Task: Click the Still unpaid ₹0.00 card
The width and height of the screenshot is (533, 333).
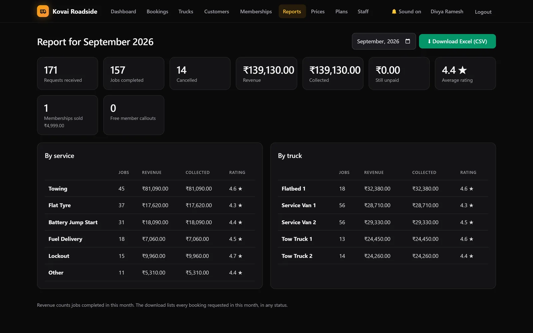Action: 399,73
